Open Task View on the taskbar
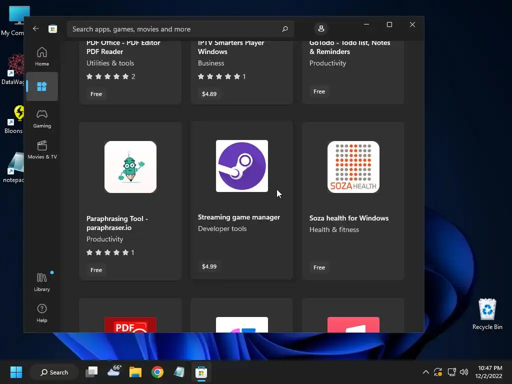Screen dimensions: 512x384 coord(91,372)
